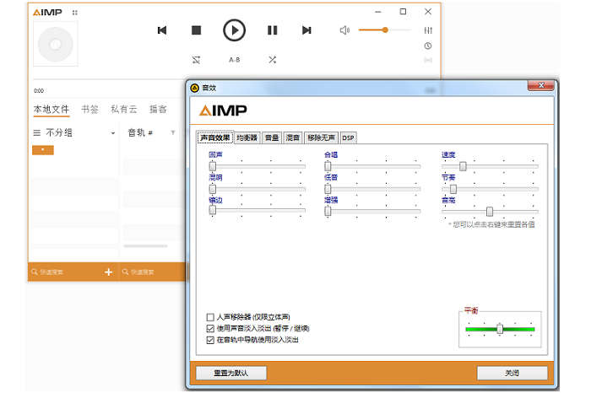Click the 重置为默认 button
The height and width of the screenshot is (393, 591).
(x=230, y=373)
